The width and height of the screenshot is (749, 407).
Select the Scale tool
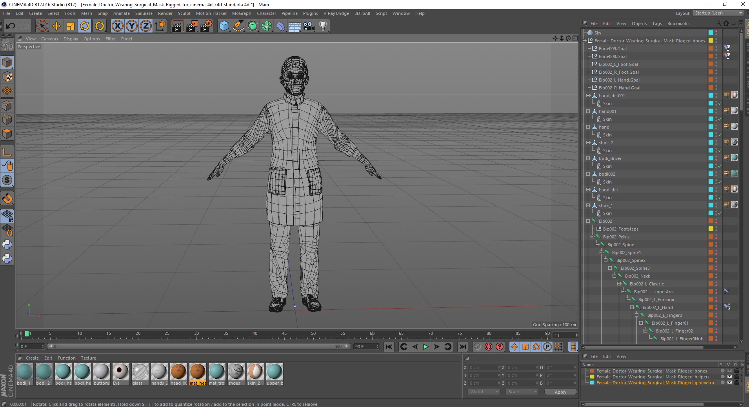71,26
